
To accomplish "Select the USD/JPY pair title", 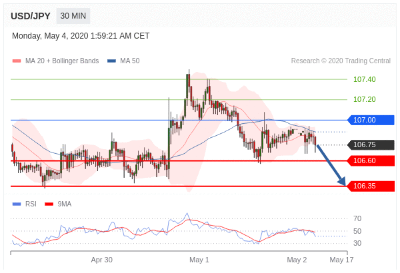I will point(31,16).
